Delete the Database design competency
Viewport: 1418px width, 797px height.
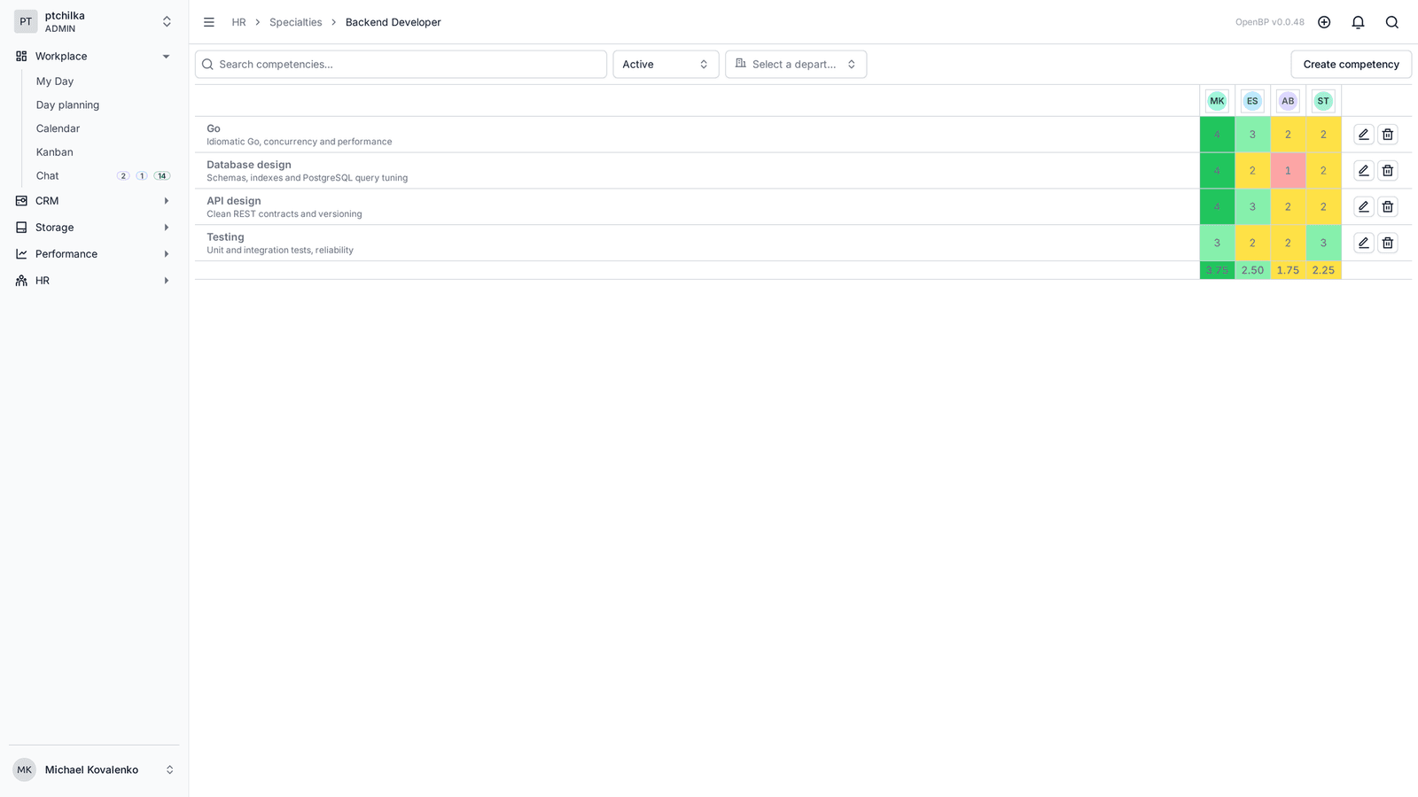1388,170
